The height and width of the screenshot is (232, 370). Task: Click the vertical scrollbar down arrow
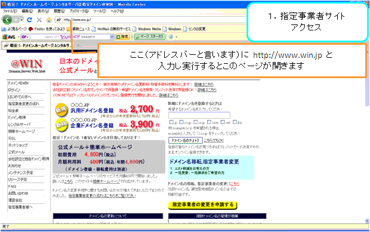pyautogui.click(x=367, y=221)
